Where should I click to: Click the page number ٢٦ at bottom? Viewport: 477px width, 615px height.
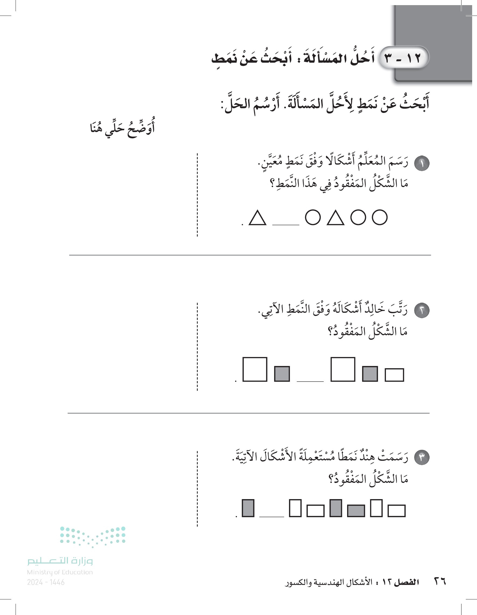(440, 581)
